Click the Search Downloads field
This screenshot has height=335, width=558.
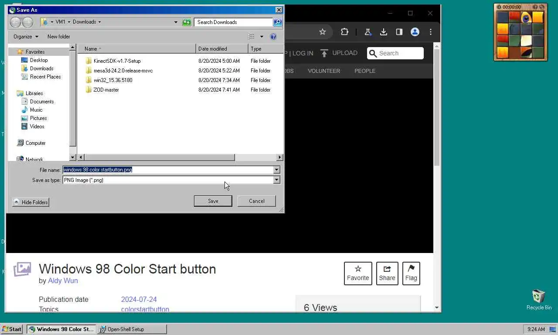(234, 22)
